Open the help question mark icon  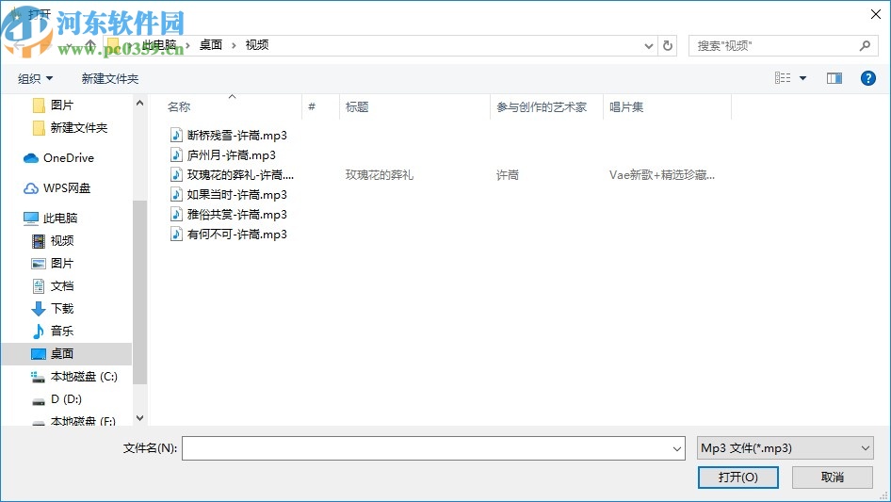pos(867,78)
